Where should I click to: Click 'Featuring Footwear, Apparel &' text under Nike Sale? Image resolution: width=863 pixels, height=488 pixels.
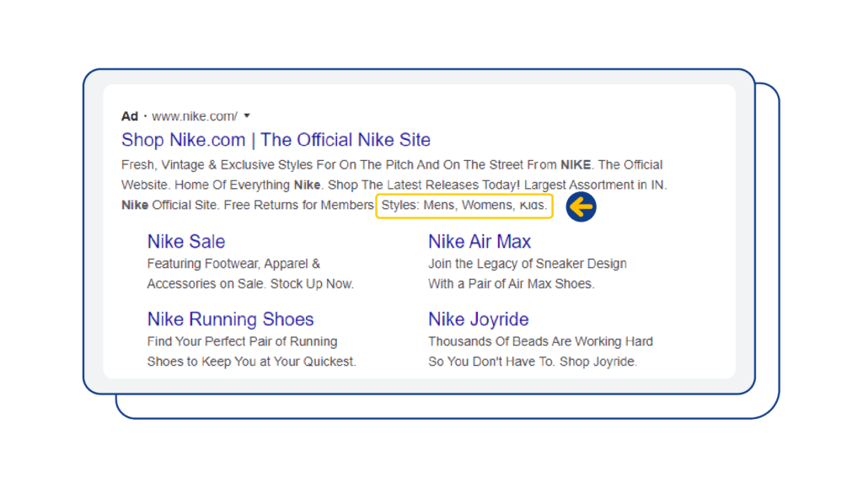coord(233,264)
